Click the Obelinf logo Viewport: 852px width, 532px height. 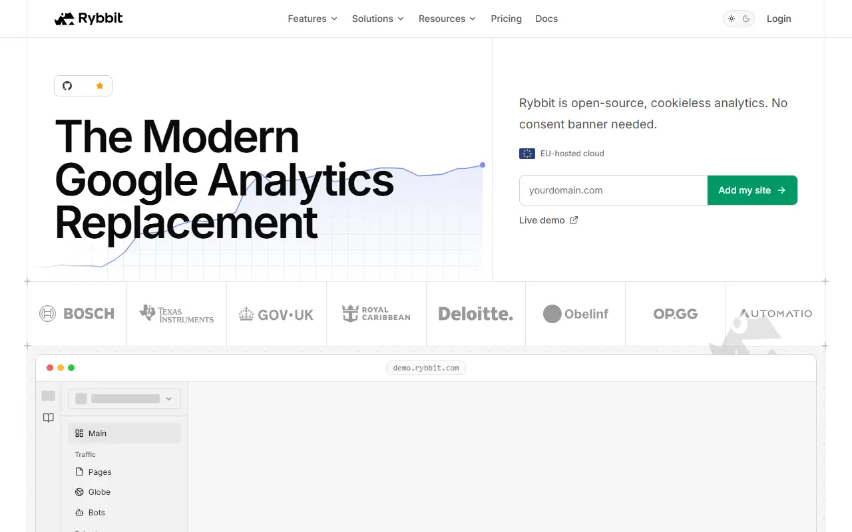[x=576, y=314]
